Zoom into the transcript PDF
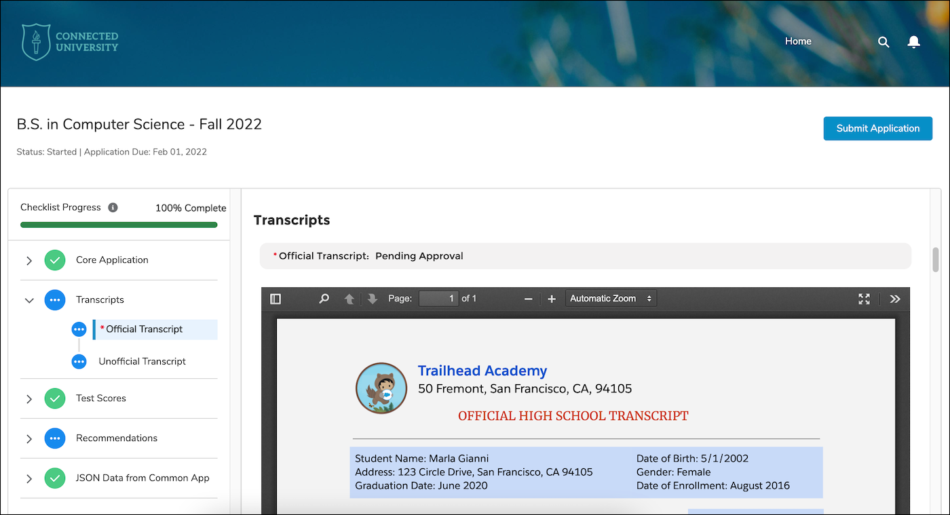The width and height of the screenshot is (950, 515). pos(551,298)
